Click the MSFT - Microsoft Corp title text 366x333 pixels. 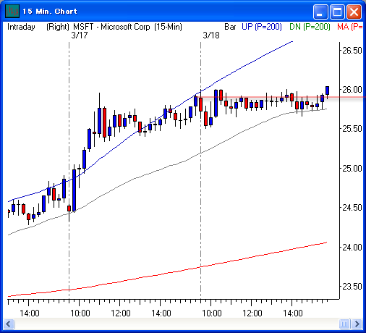111,27
